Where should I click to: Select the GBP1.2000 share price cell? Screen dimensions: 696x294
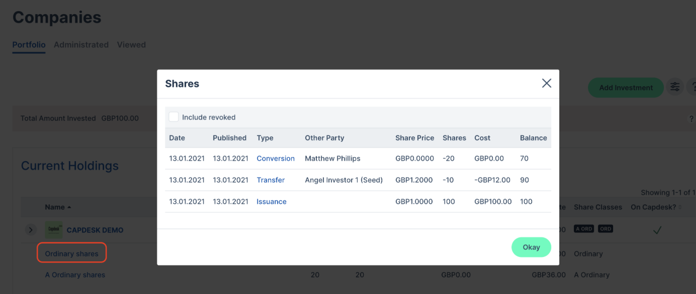414,180
